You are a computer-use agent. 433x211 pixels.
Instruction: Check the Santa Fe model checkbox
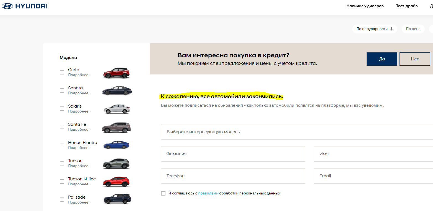click(62, 127)
